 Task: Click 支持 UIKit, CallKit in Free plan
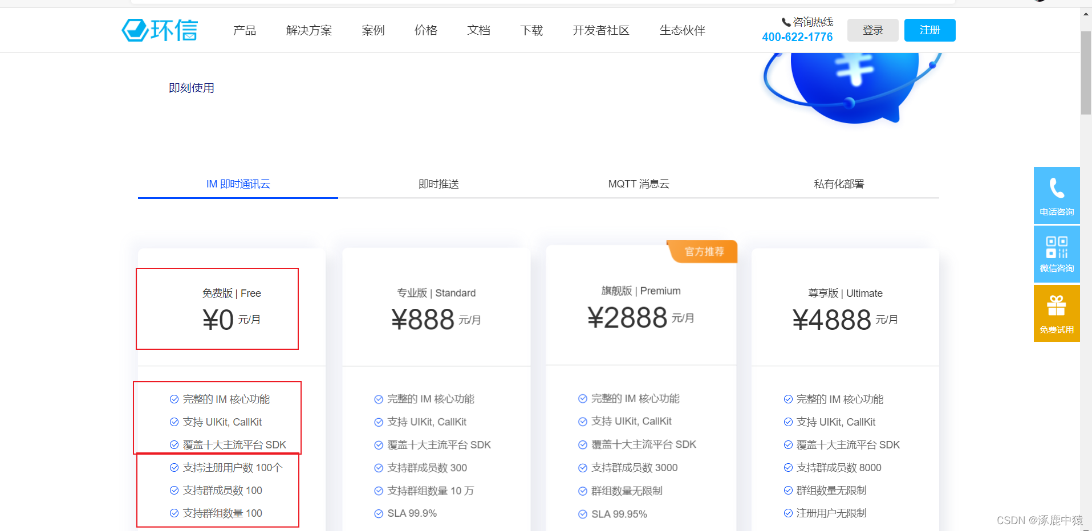coord(222,422)
